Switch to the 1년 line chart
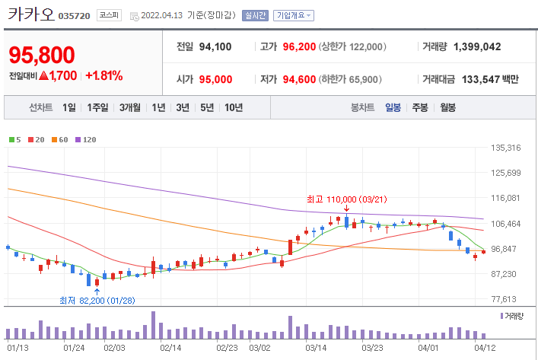This screenshot has height=360, width=538. [x=158, y=108]
